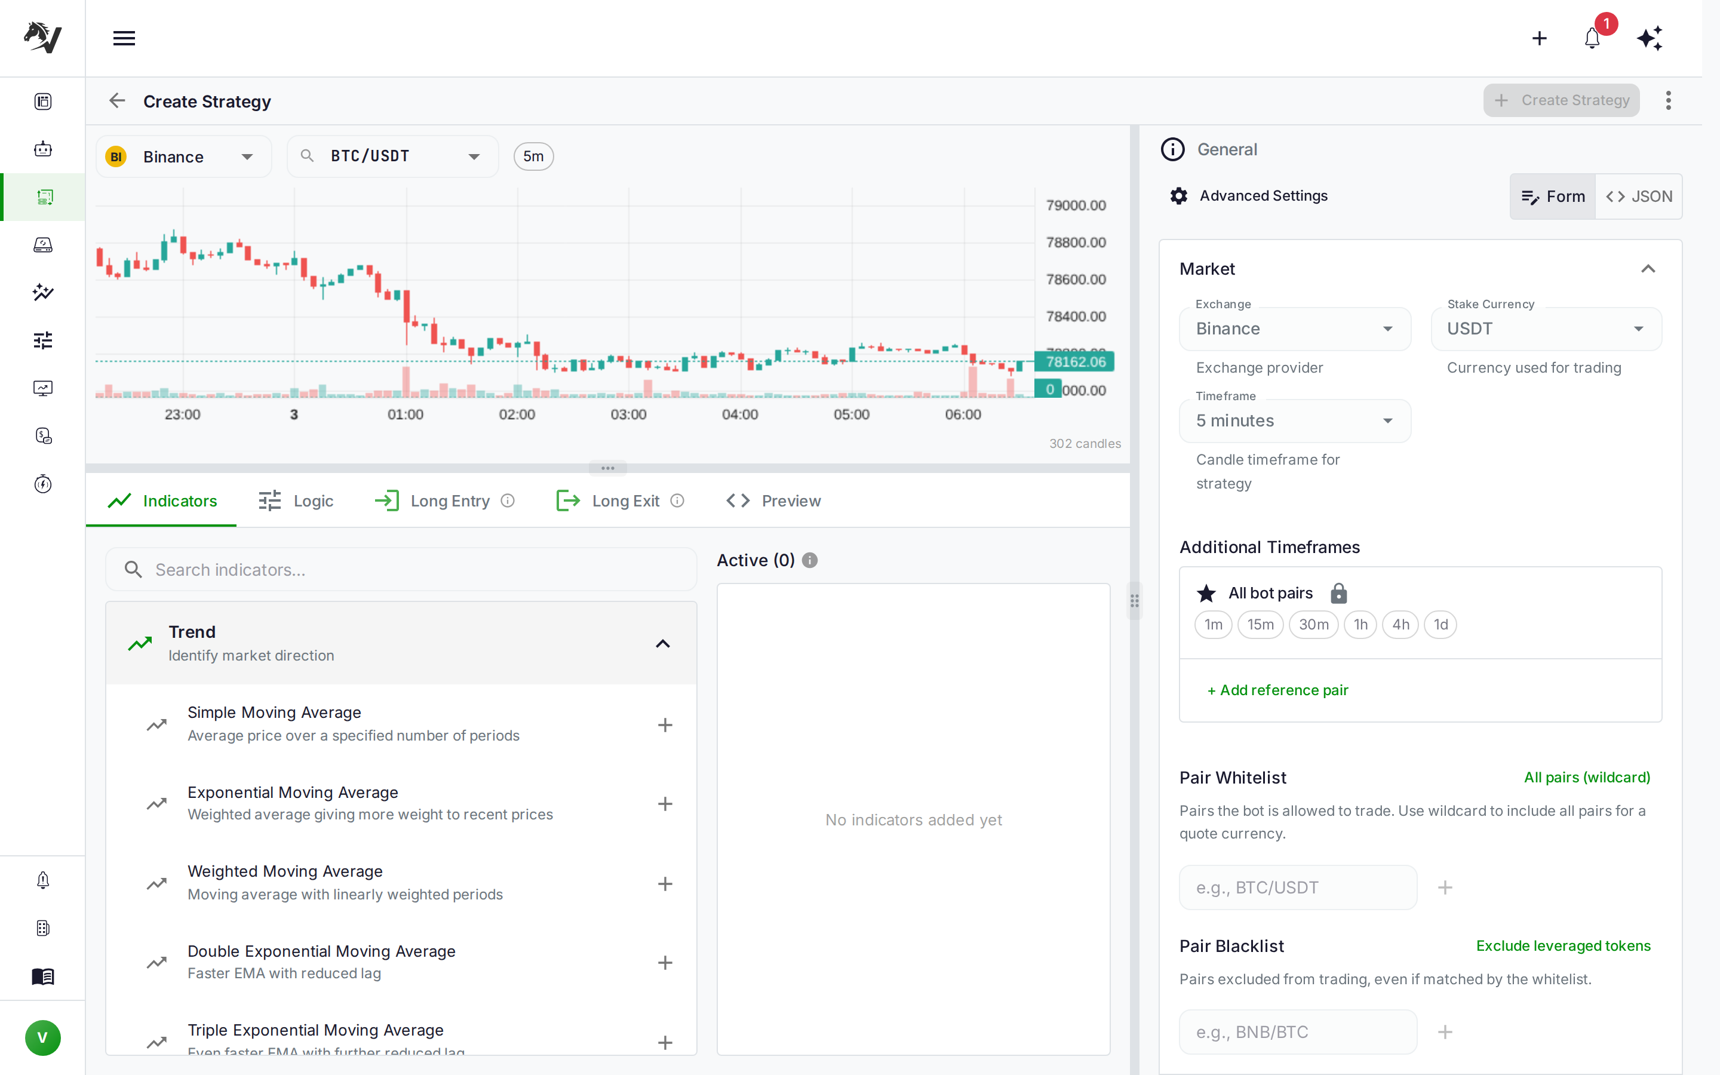Switch settings view to Form
Image resolution: width=1720 pixels, height=1075 pixels.
pos(1553,196)
